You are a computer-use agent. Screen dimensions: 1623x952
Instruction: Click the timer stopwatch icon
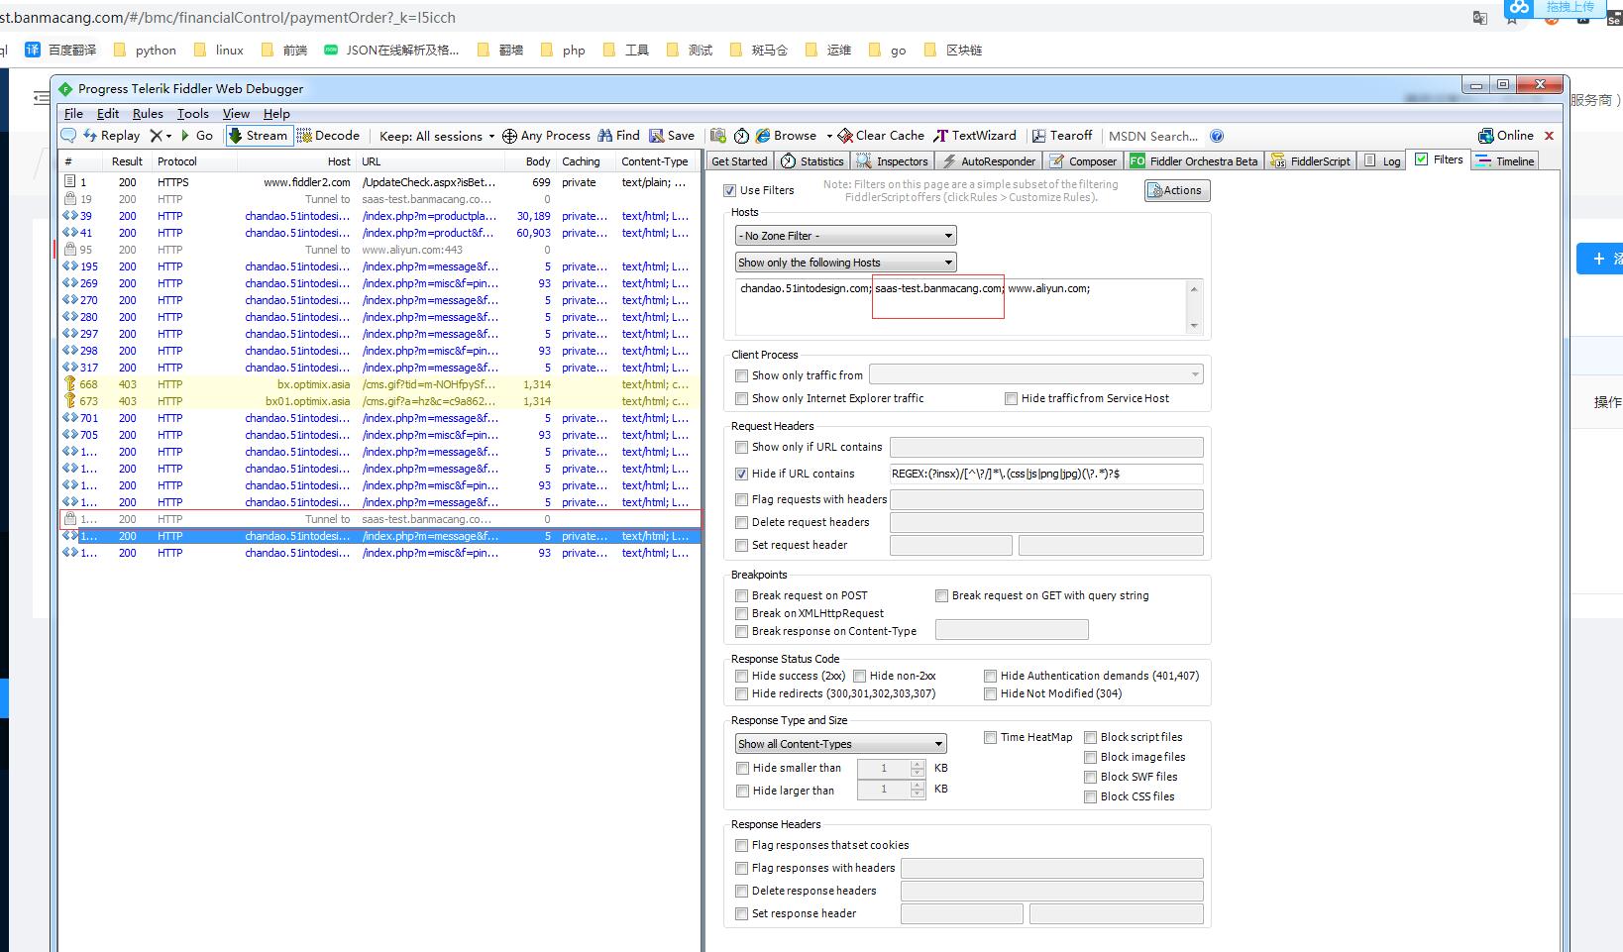(x=741, y=136)
